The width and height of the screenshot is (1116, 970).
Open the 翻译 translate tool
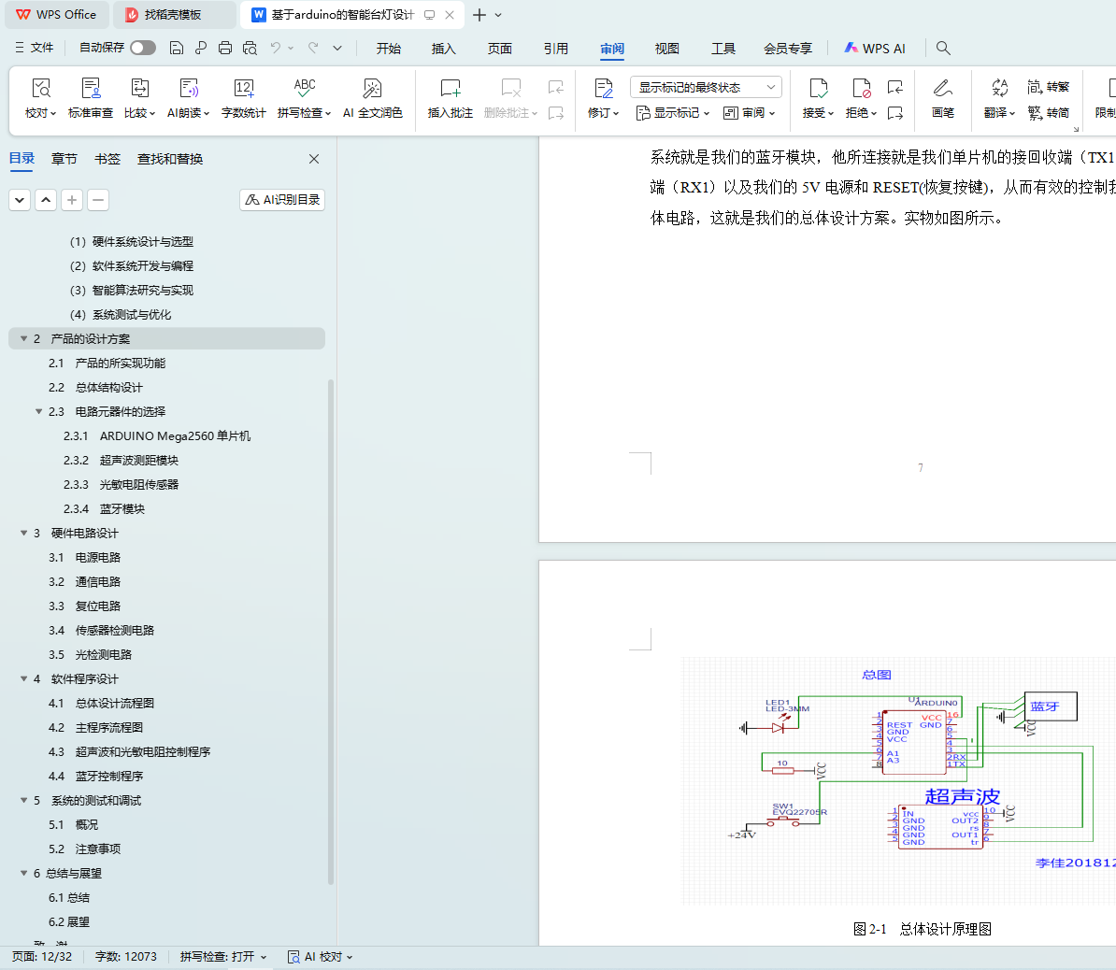999,89
